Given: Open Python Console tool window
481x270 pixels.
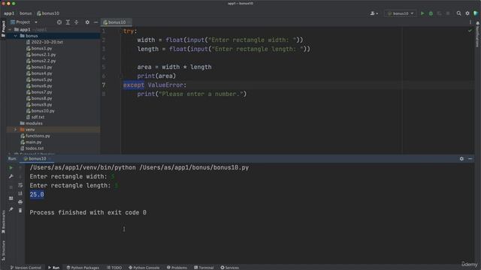Looking at the screenshot, I should pos(144,268).
